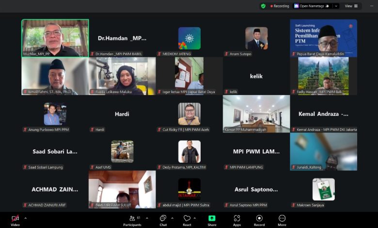
Task: Toggle the Record button in the toolbar
Action: (259, 220)
